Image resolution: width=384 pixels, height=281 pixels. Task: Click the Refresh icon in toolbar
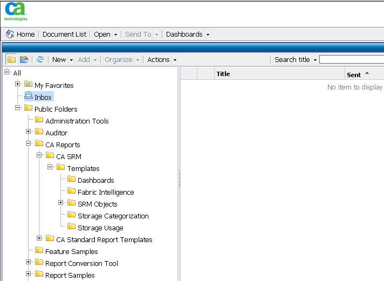40,60
